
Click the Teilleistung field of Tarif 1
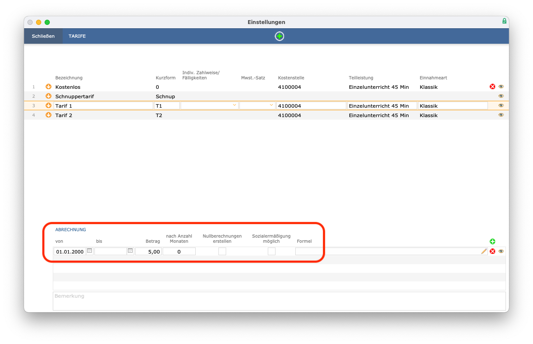(x=382, y=106)
